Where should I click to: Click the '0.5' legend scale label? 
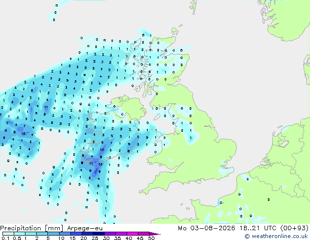[17, 238]
